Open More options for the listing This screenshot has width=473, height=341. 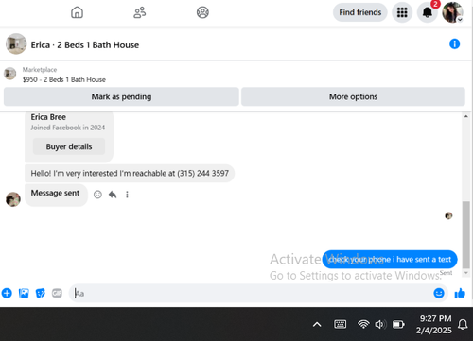[353, 96]
